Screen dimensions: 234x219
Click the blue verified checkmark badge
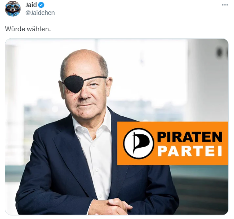click(x=41, y=5)
